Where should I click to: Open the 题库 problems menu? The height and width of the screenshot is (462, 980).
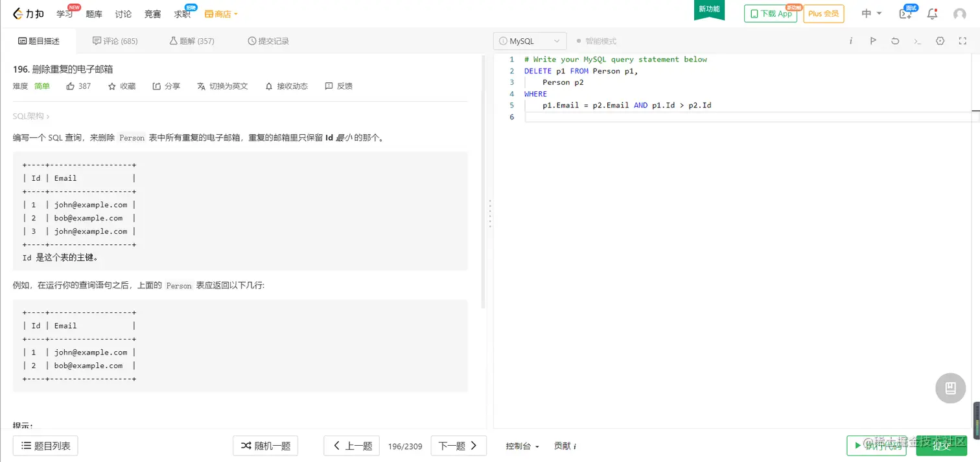click(x=94, y=13)
